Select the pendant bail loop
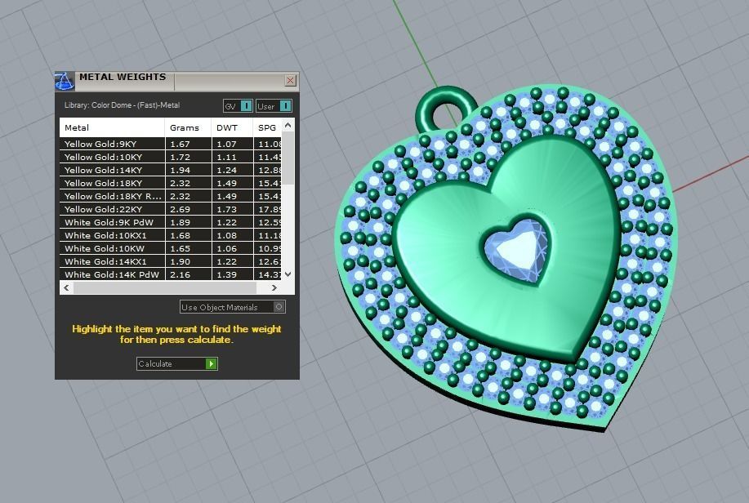This screenshot has width=749, height=503. [x=446, y=110]
